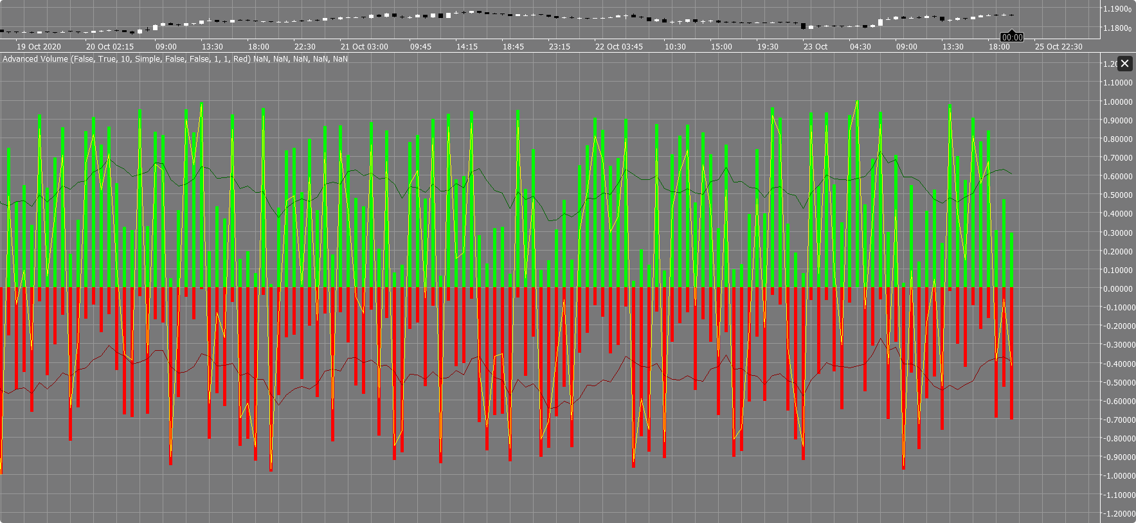Viewport: 1136px width, 523px height.
Task: Click the '09:45' time axis label
Action: pyautogui.click(x=420, y=47)
